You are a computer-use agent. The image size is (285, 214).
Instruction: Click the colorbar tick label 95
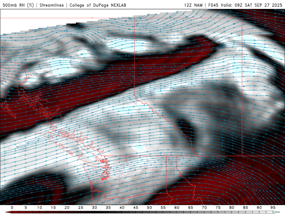pos(273,208)
